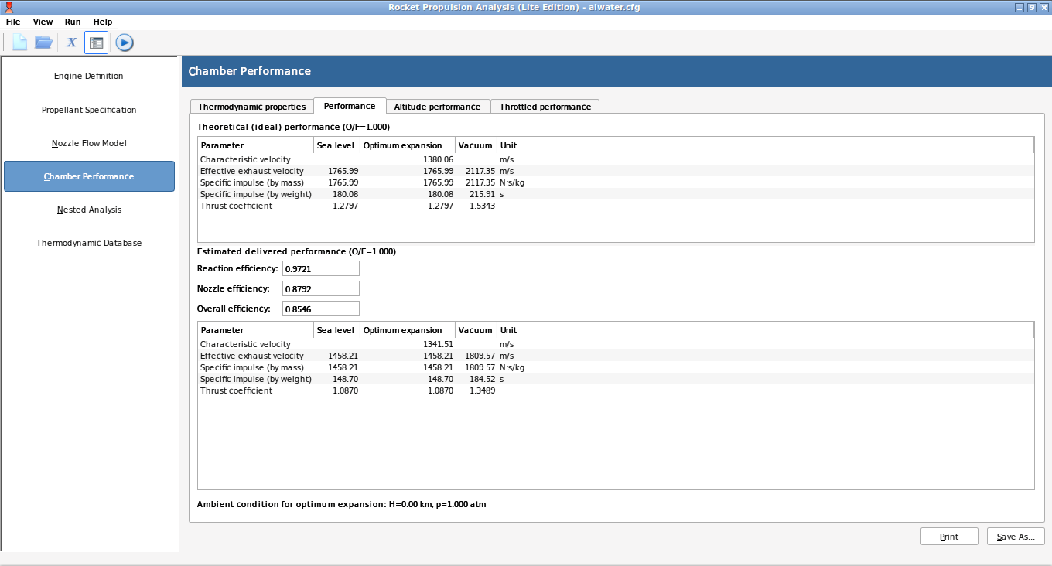1052x566 pixels.
Task: Open the View menu
Action: coord(43,22)
